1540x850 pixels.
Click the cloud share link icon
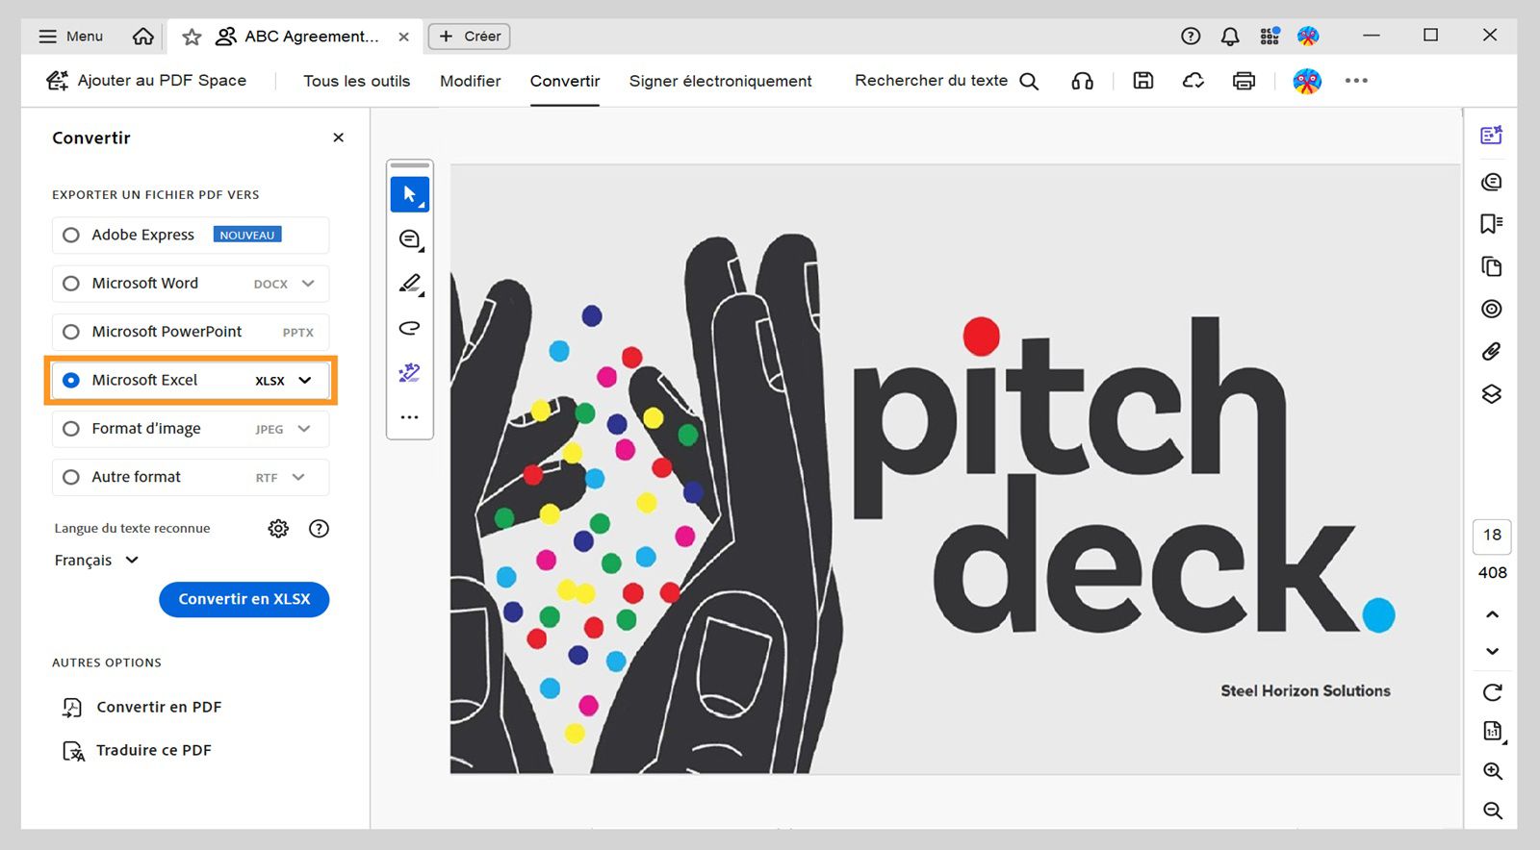pos(1193,81)
